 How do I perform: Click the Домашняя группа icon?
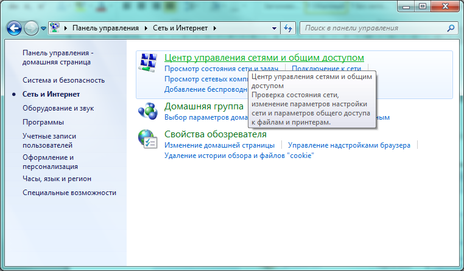click(x=147, y=111)
